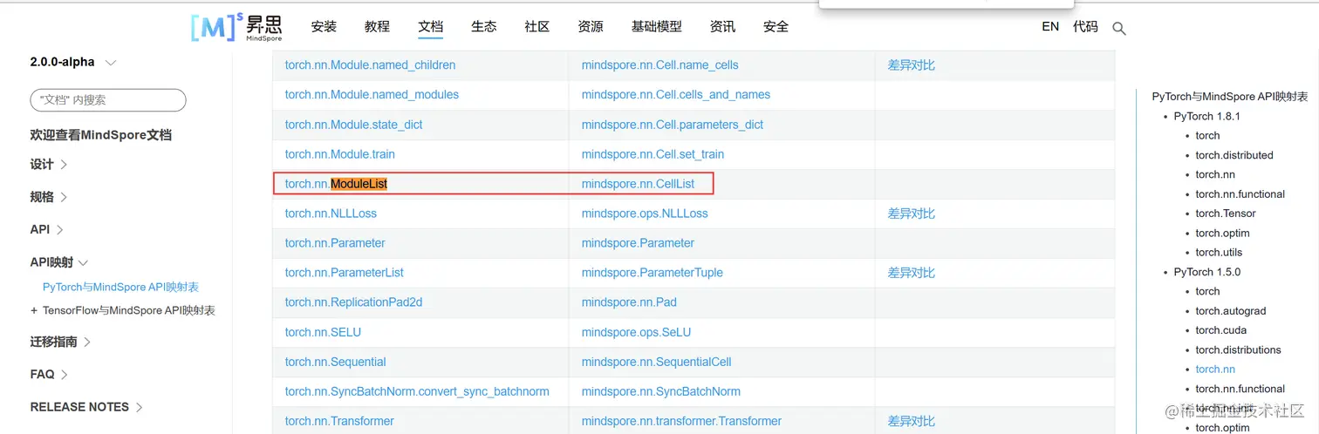Image resolution: width=1319 pixels, height=434 pixels.
Task: Expand the 设计 sidebar section
Action: coord(49,165)
